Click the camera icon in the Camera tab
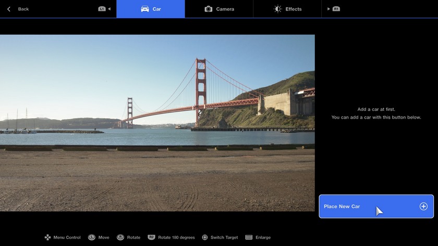 point(209,9)
